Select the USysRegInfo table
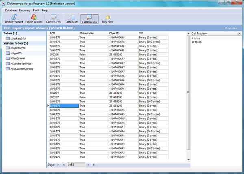244x174 pixels. (x=18, y=38)
